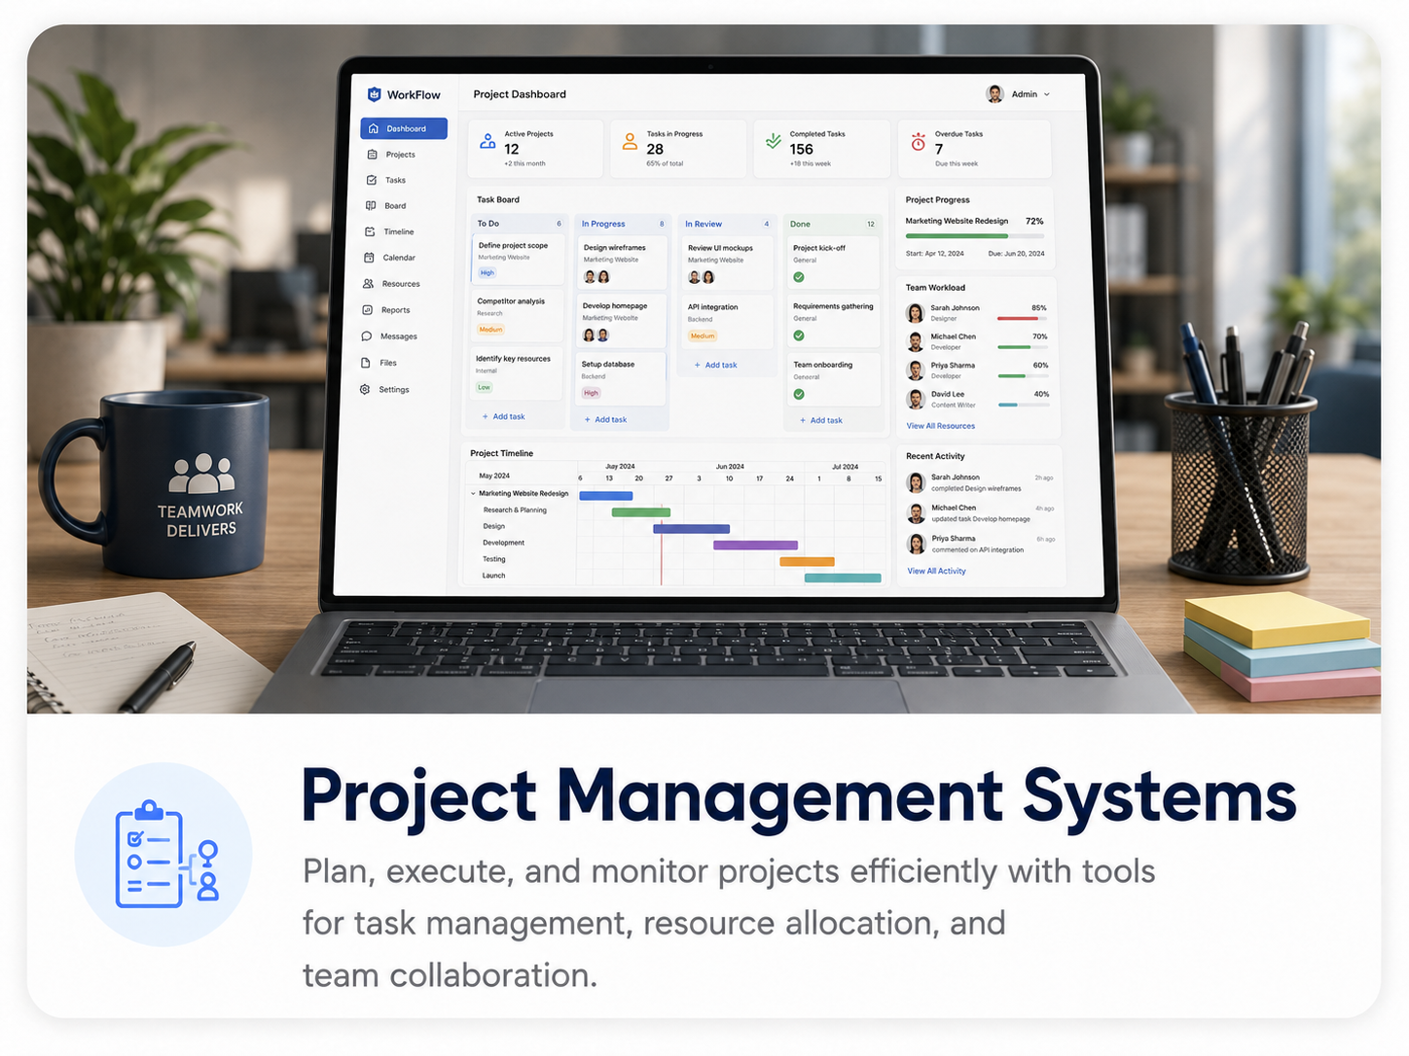Screen dimensions: 1409x1056
Task: Toggle the green check on Team onboarding
Action: pos(799,394)
